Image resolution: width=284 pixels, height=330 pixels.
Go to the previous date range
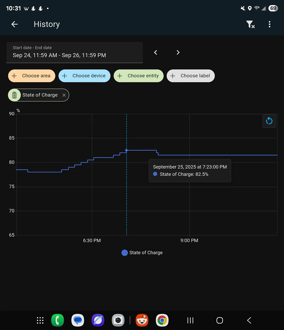click(156, 53)
